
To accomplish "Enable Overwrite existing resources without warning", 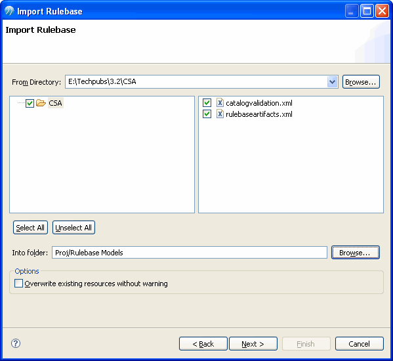I will pyautogui.click(x=18, y=284).
